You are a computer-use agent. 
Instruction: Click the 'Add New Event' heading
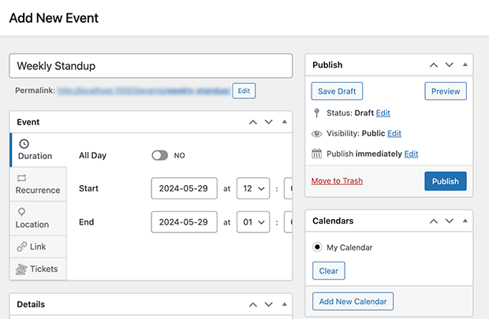54,18
